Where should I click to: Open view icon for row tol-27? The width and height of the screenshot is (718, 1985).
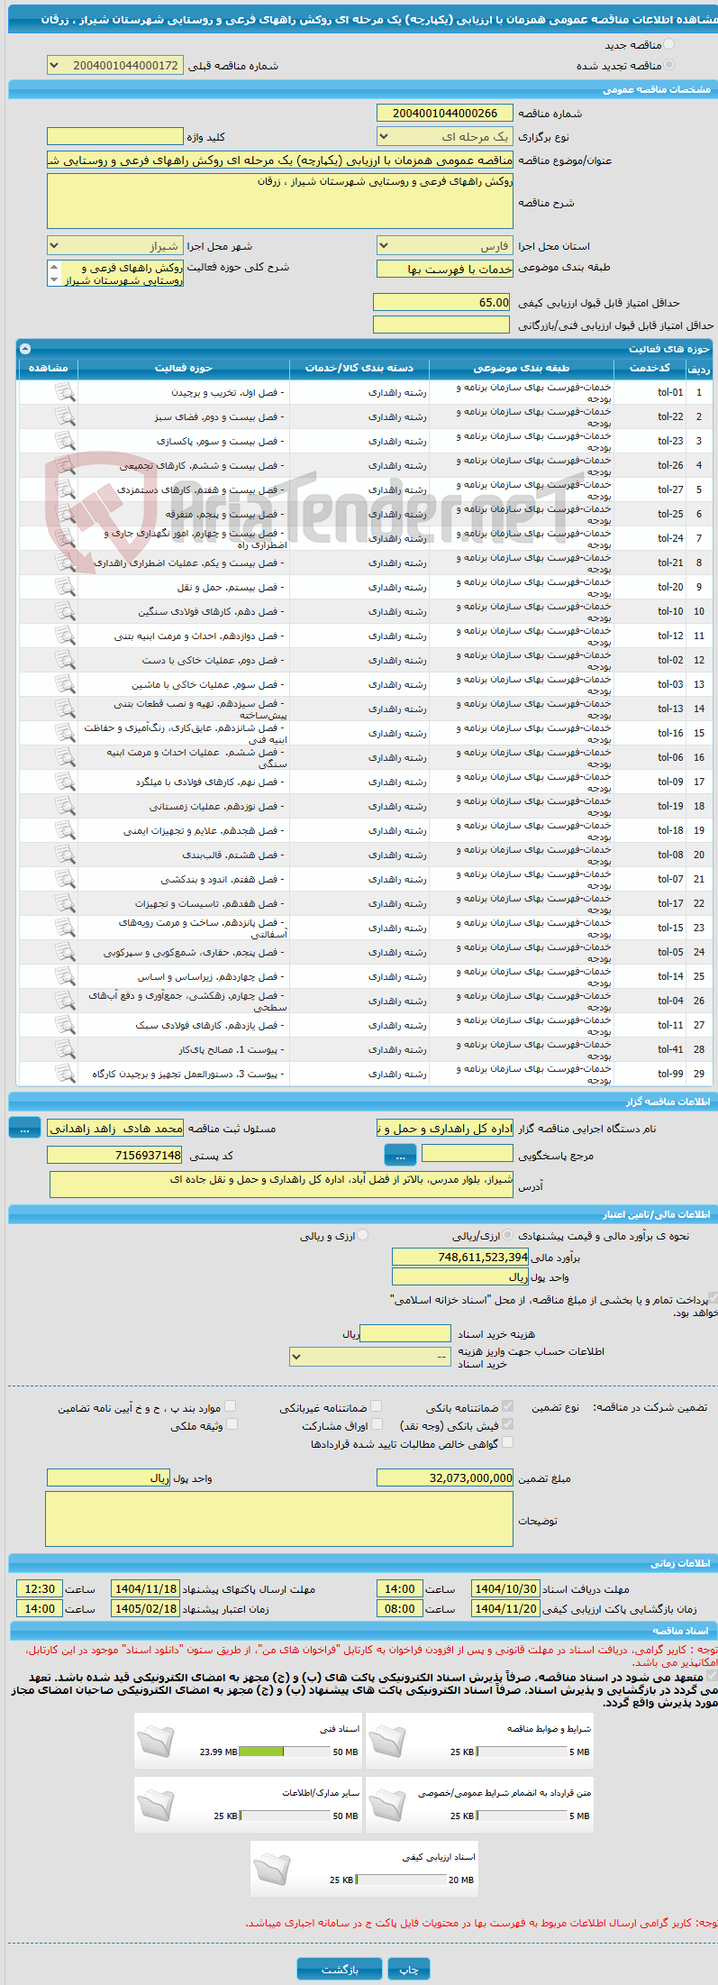pyautogui.click(x=65, y=489)
